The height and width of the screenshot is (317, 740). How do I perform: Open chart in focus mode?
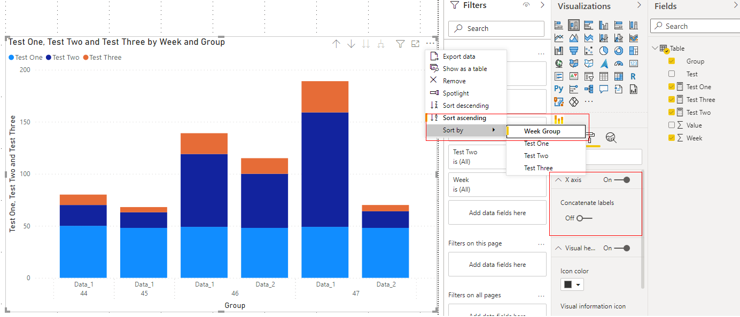pyautogui.click(x=415, y=44)
